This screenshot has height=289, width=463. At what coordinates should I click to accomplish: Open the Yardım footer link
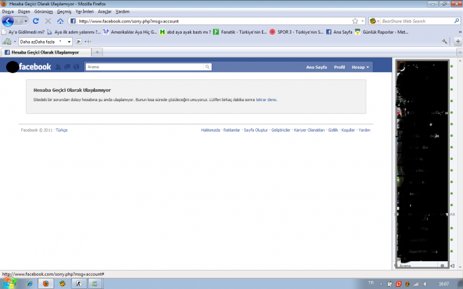(x=364, y=130)
